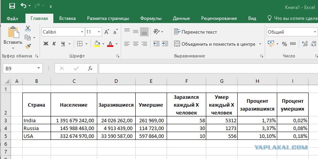Open Выравнивание group dialog launcher
Viewport: 318px width, 159px height.
[x=262, y=56]
